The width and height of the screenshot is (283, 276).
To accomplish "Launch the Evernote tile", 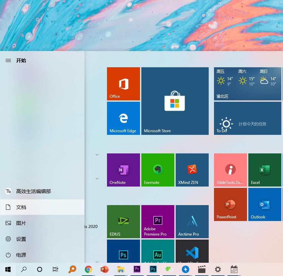I will (x=158, y=170).
